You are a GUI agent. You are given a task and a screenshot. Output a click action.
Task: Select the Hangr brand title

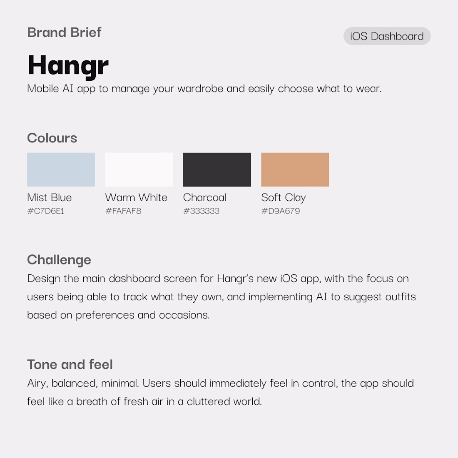[68, 65]
